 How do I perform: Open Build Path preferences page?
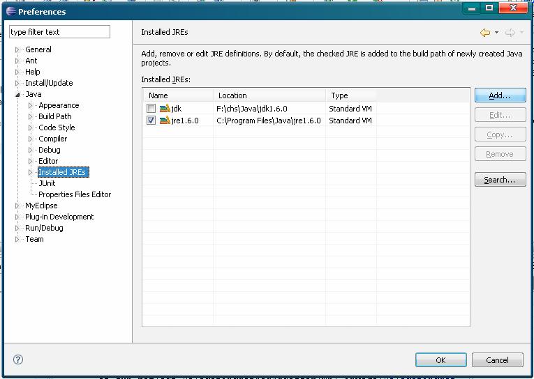coord(55,116)
